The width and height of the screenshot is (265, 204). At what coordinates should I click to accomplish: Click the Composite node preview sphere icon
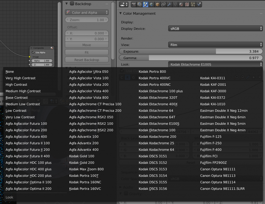click(x=52, y=48)
